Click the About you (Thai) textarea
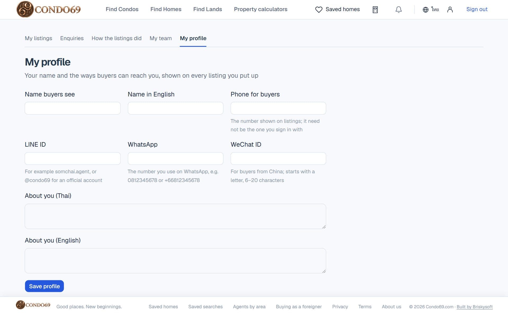The image size is (508, 317). pyautogui.click(x=175, y=216)
